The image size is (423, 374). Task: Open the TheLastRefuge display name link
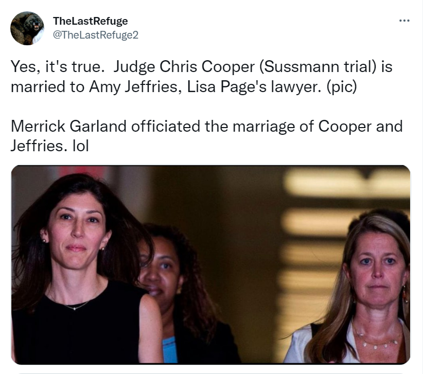pyautogui.click(x=91, y=21)
